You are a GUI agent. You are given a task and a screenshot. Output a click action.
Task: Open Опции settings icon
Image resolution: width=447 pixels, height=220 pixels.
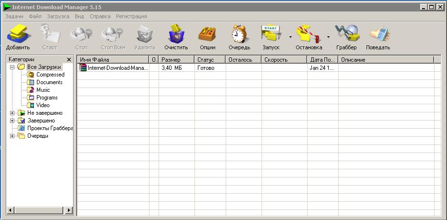pyautogui.click(x=207, y=34)
